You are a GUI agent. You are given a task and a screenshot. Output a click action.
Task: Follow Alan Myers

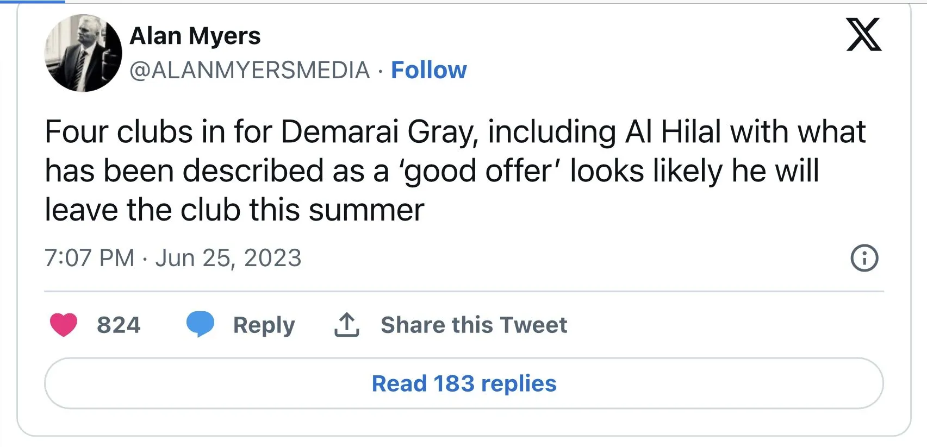[428, 70]
